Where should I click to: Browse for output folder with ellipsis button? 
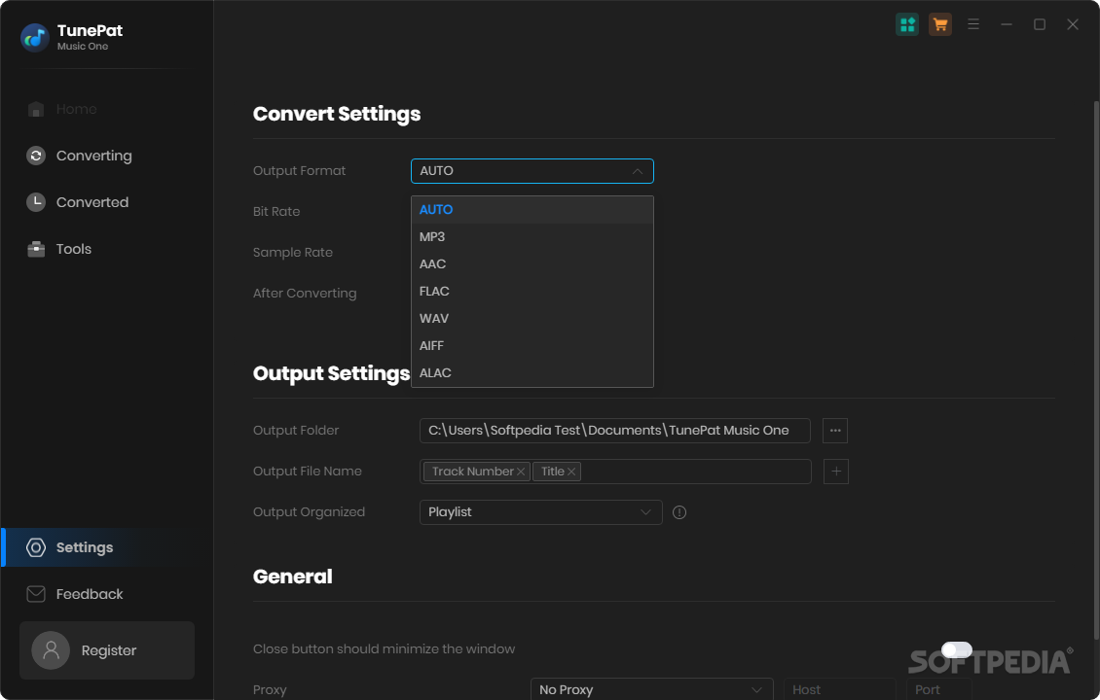click(x=835, y=431)
